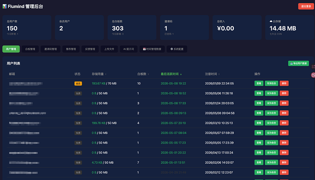
Task: Set user registered 2026/05/06 11:26:18 as member
Action: 272,93
